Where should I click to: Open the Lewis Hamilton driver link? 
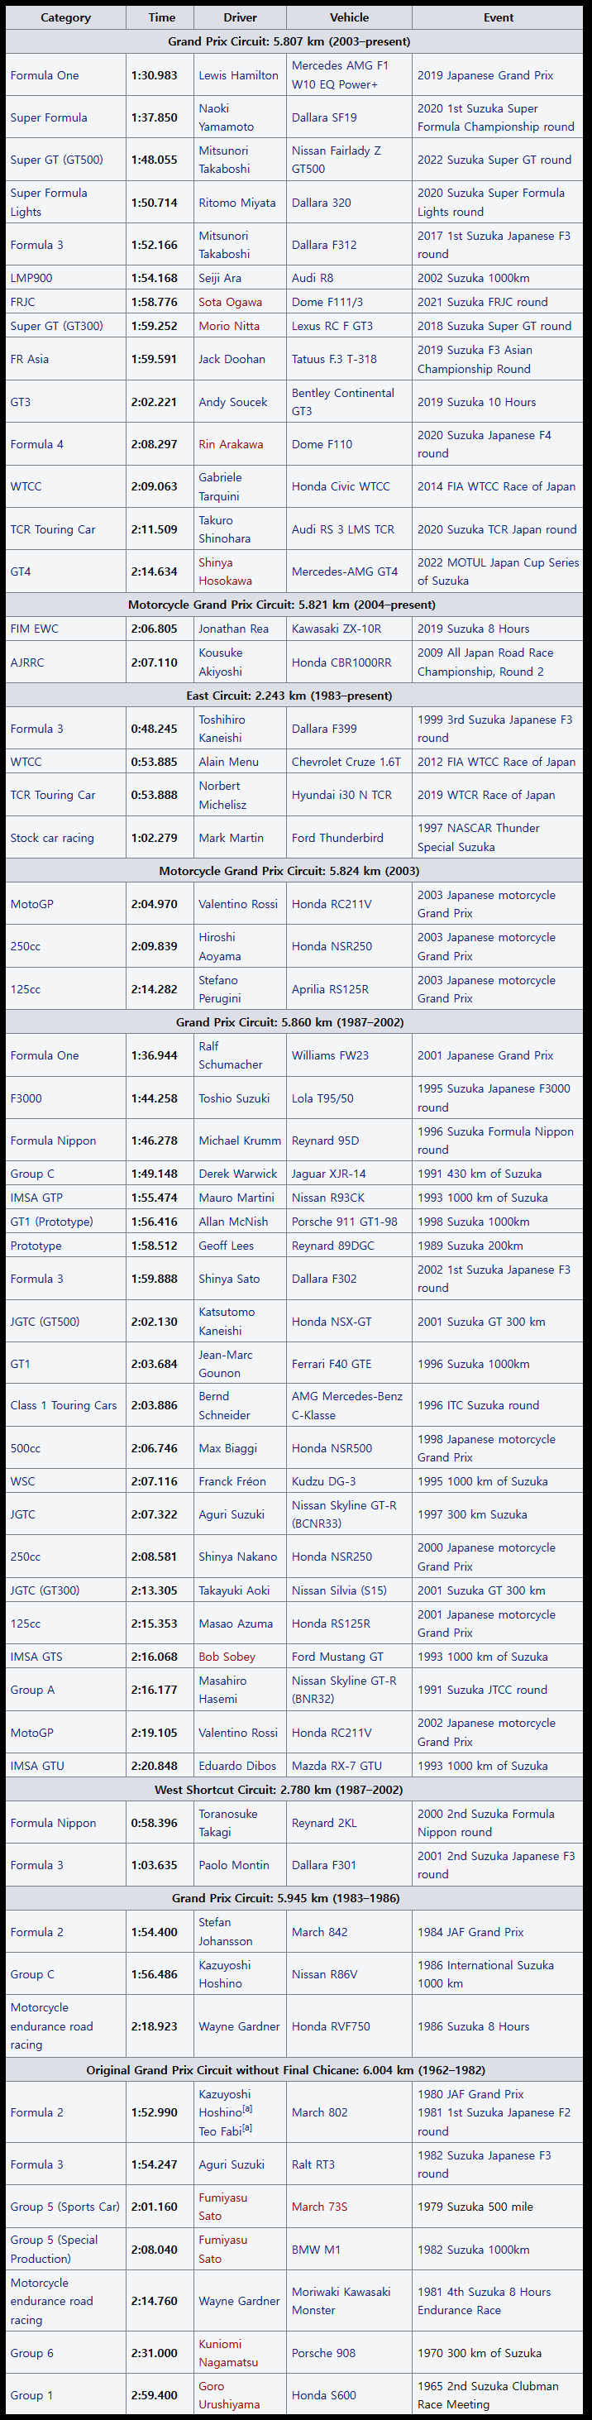pyautogui.click(x=238, y=75)
